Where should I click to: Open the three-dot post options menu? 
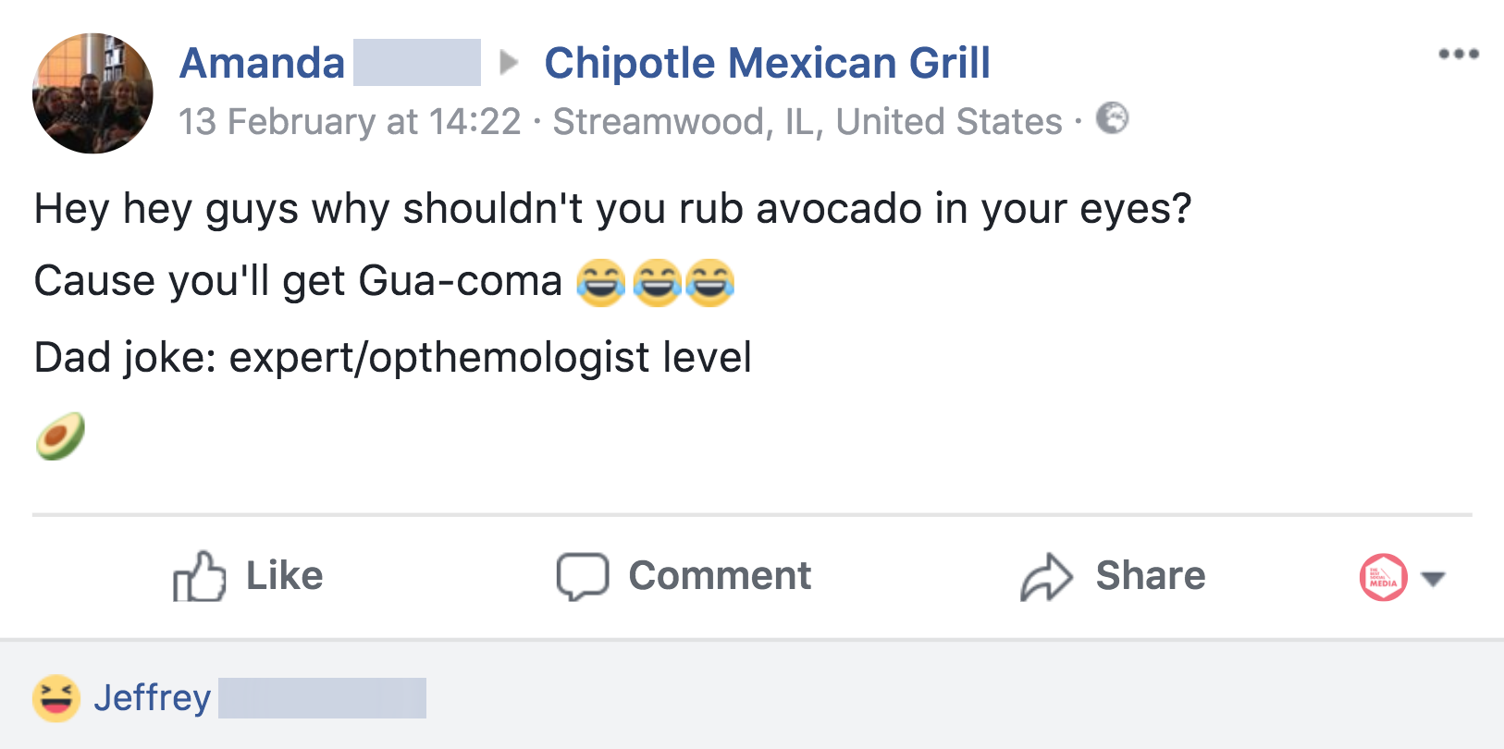(1458, 54)
